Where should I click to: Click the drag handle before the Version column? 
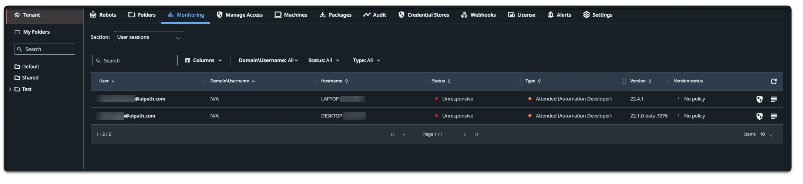pyautogui.click(x=624, y=81)
